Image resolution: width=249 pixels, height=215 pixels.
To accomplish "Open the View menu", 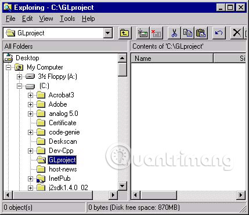I will point(46,19).
